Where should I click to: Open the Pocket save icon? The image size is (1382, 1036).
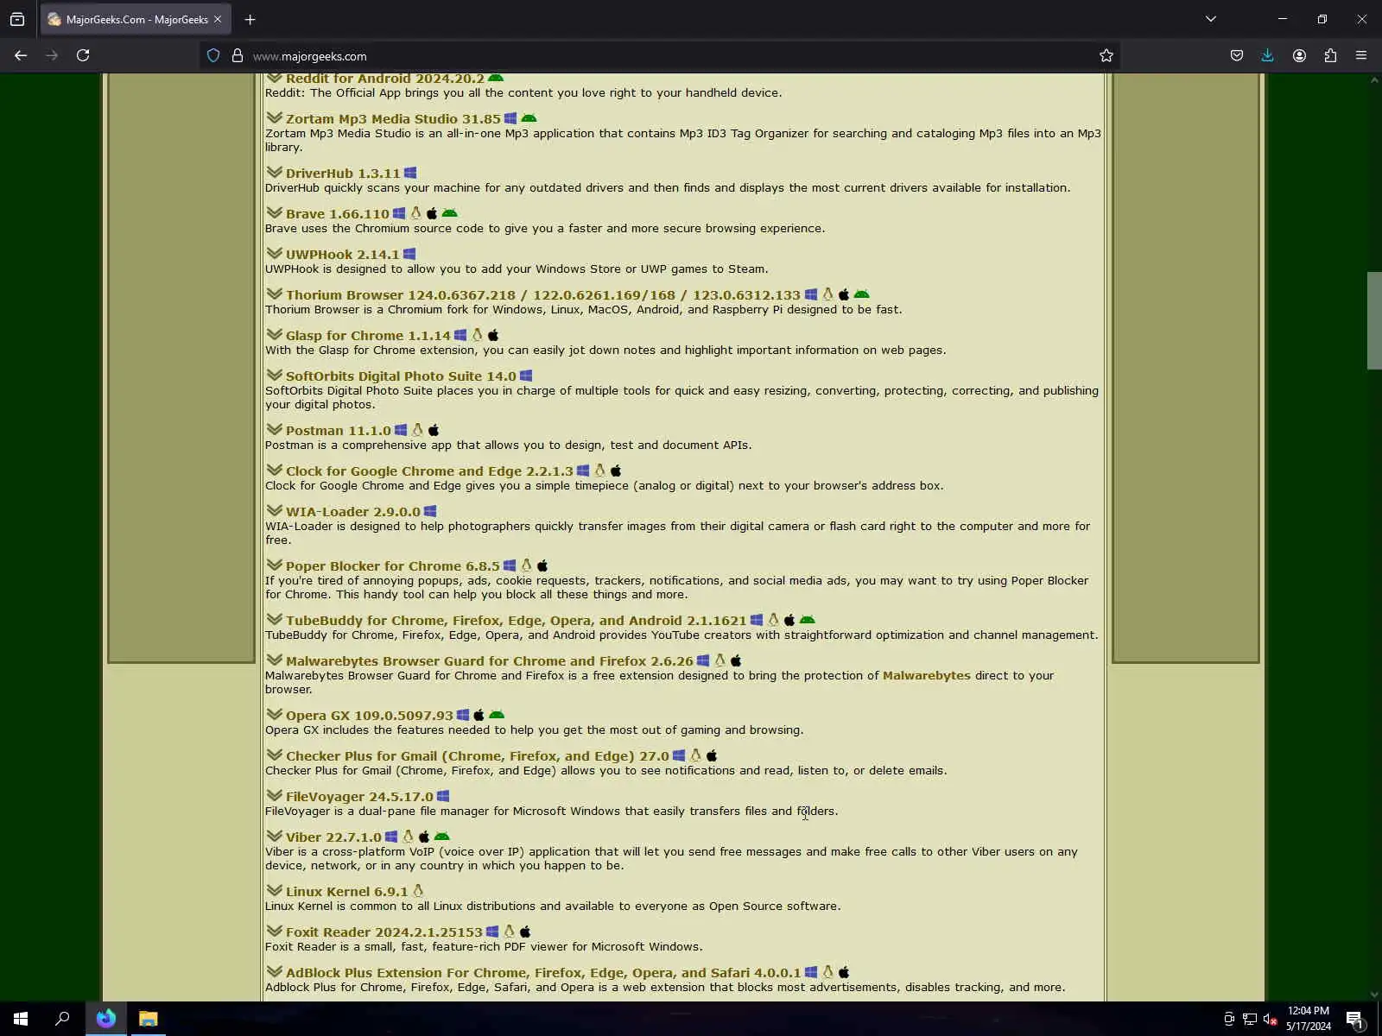1237,55
